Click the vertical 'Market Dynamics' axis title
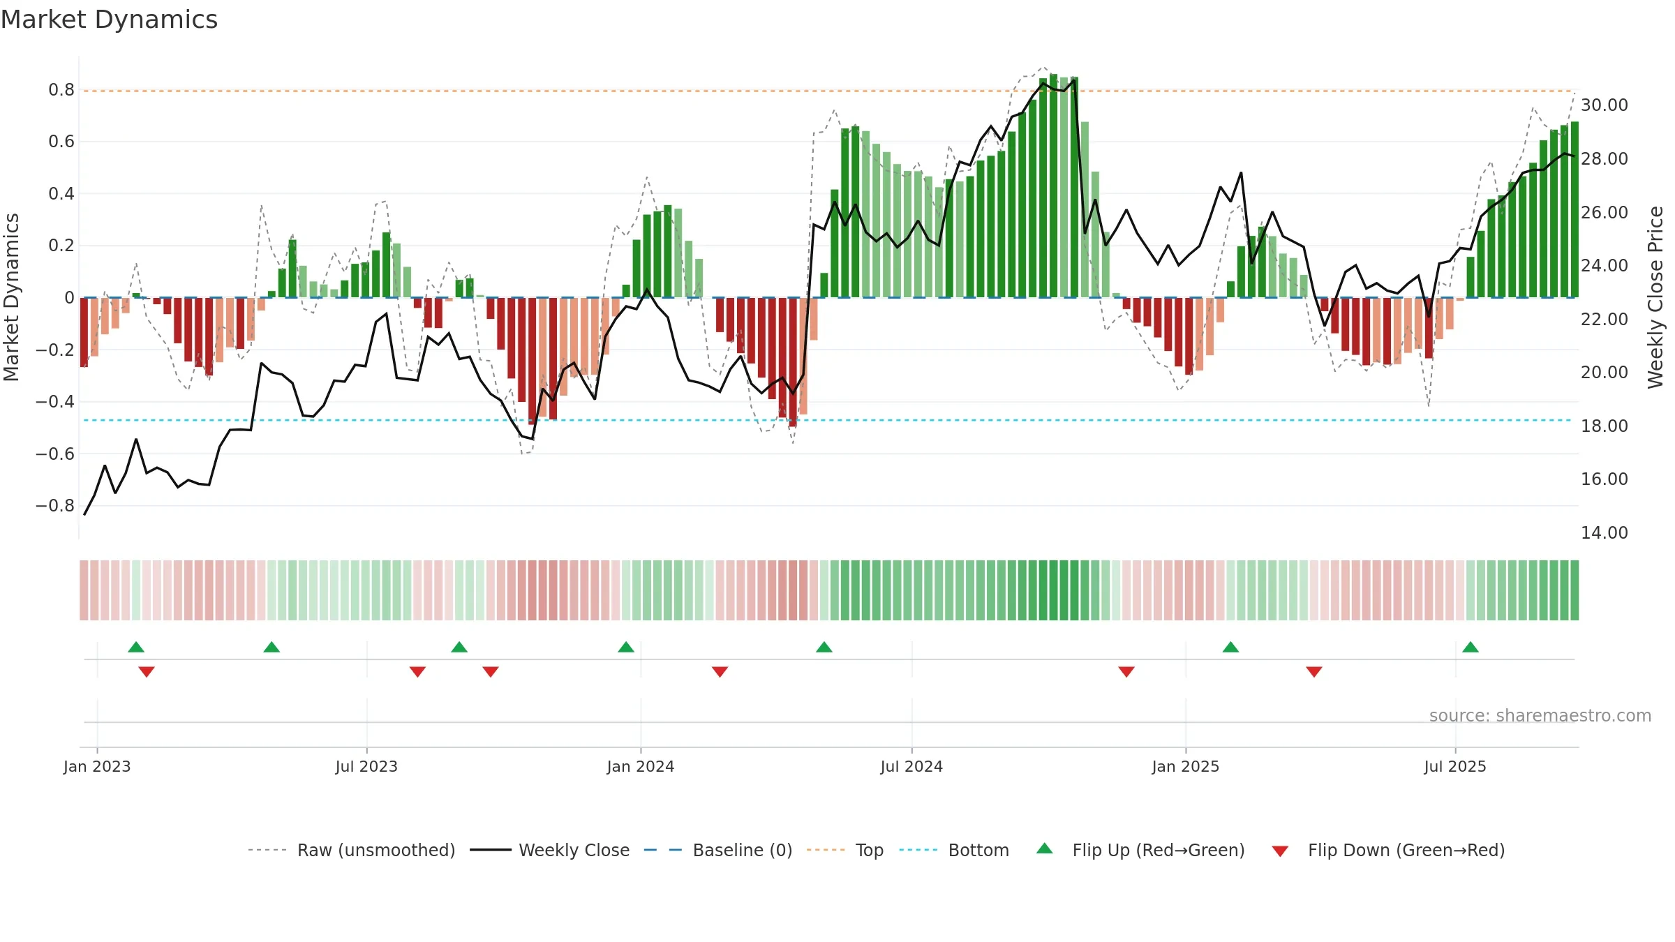 click(x=11, y=297)
